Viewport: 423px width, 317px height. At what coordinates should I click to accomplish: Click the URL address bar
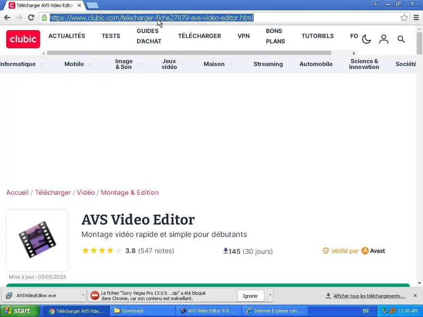224,18
